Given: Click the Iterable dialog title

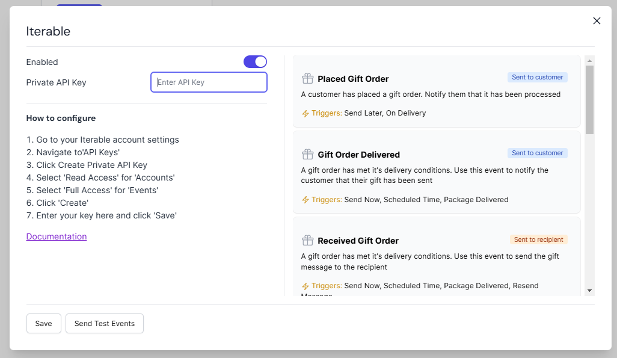Looking at the screenshot, I should [48, 31].
